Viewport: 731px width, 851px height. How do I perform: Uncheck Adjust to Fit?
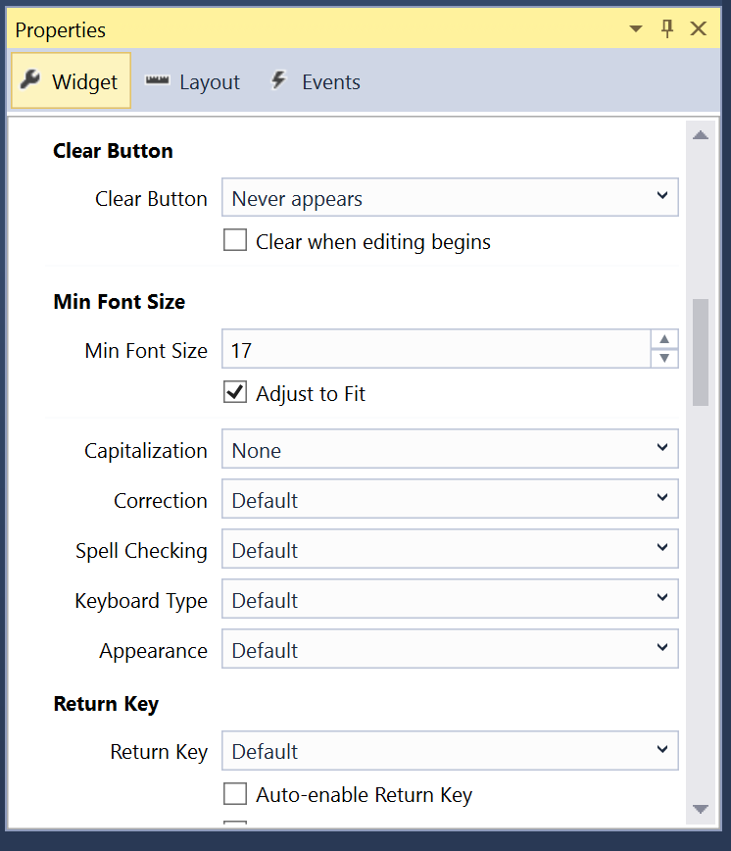point(234,392)
